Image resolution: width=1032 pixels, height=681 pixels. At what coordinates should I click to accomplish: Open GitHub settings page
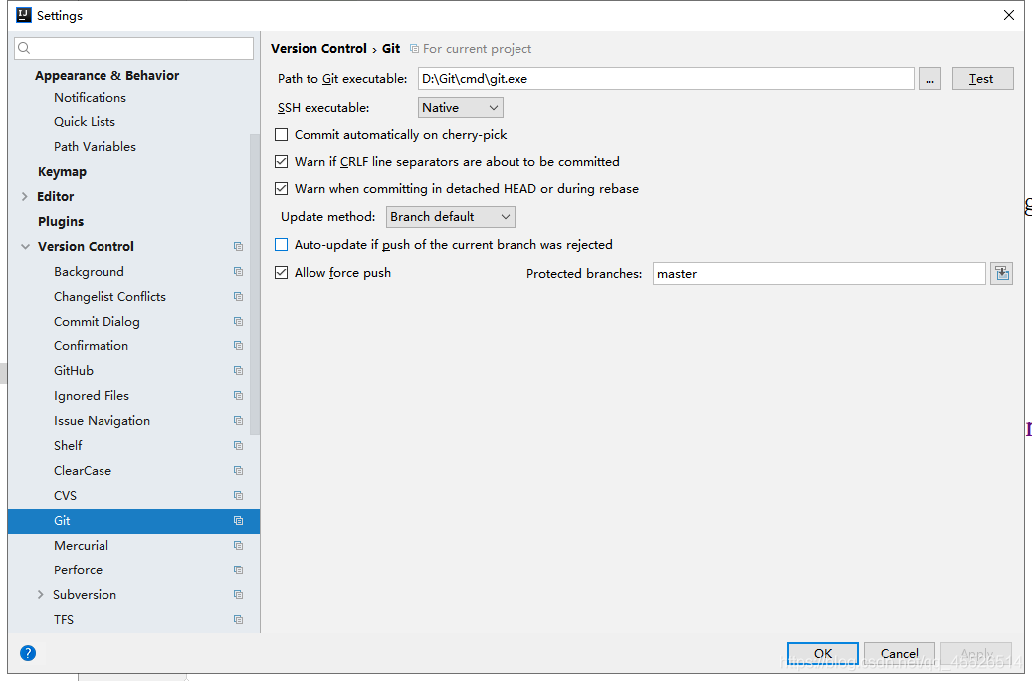coord(74,370)
